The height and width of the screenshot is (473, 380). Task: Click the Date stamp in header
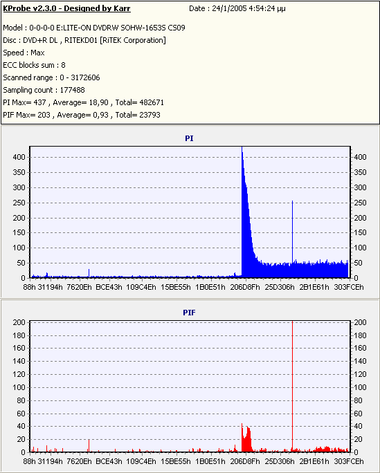click(237, 8)
